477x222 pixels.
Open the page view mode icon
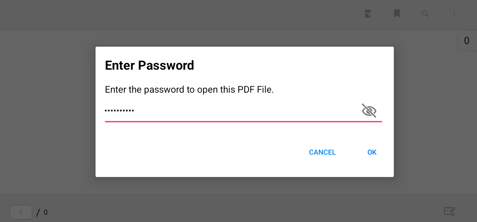click(x=368, y=14)
